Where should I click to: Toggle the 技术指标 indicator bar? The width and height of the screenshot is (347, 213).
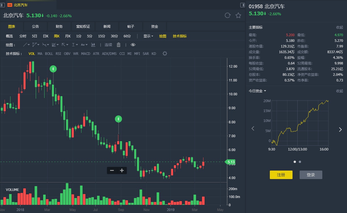coord(180,36)
